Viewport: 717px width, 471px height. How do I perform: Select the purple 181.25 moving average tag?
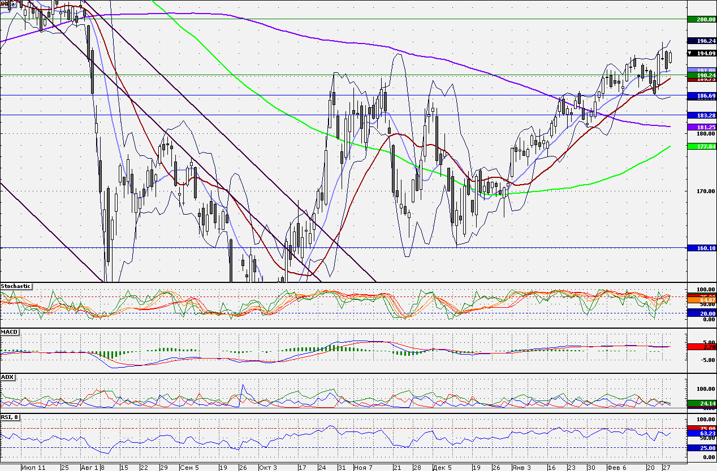(x=701, y=127)
